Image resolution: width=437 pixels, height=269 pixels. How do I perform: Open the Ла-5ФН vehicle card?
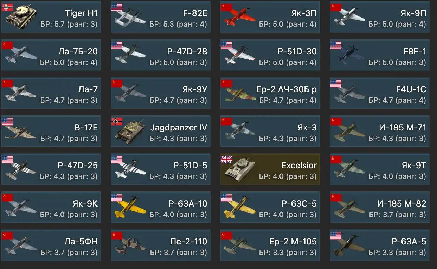51,245
